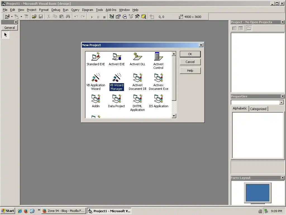The height and width of the screenshot is (215, 286).
Task: Click the project list scroll-down arrow
Action: pyautogui.click(x=174, y=116)
